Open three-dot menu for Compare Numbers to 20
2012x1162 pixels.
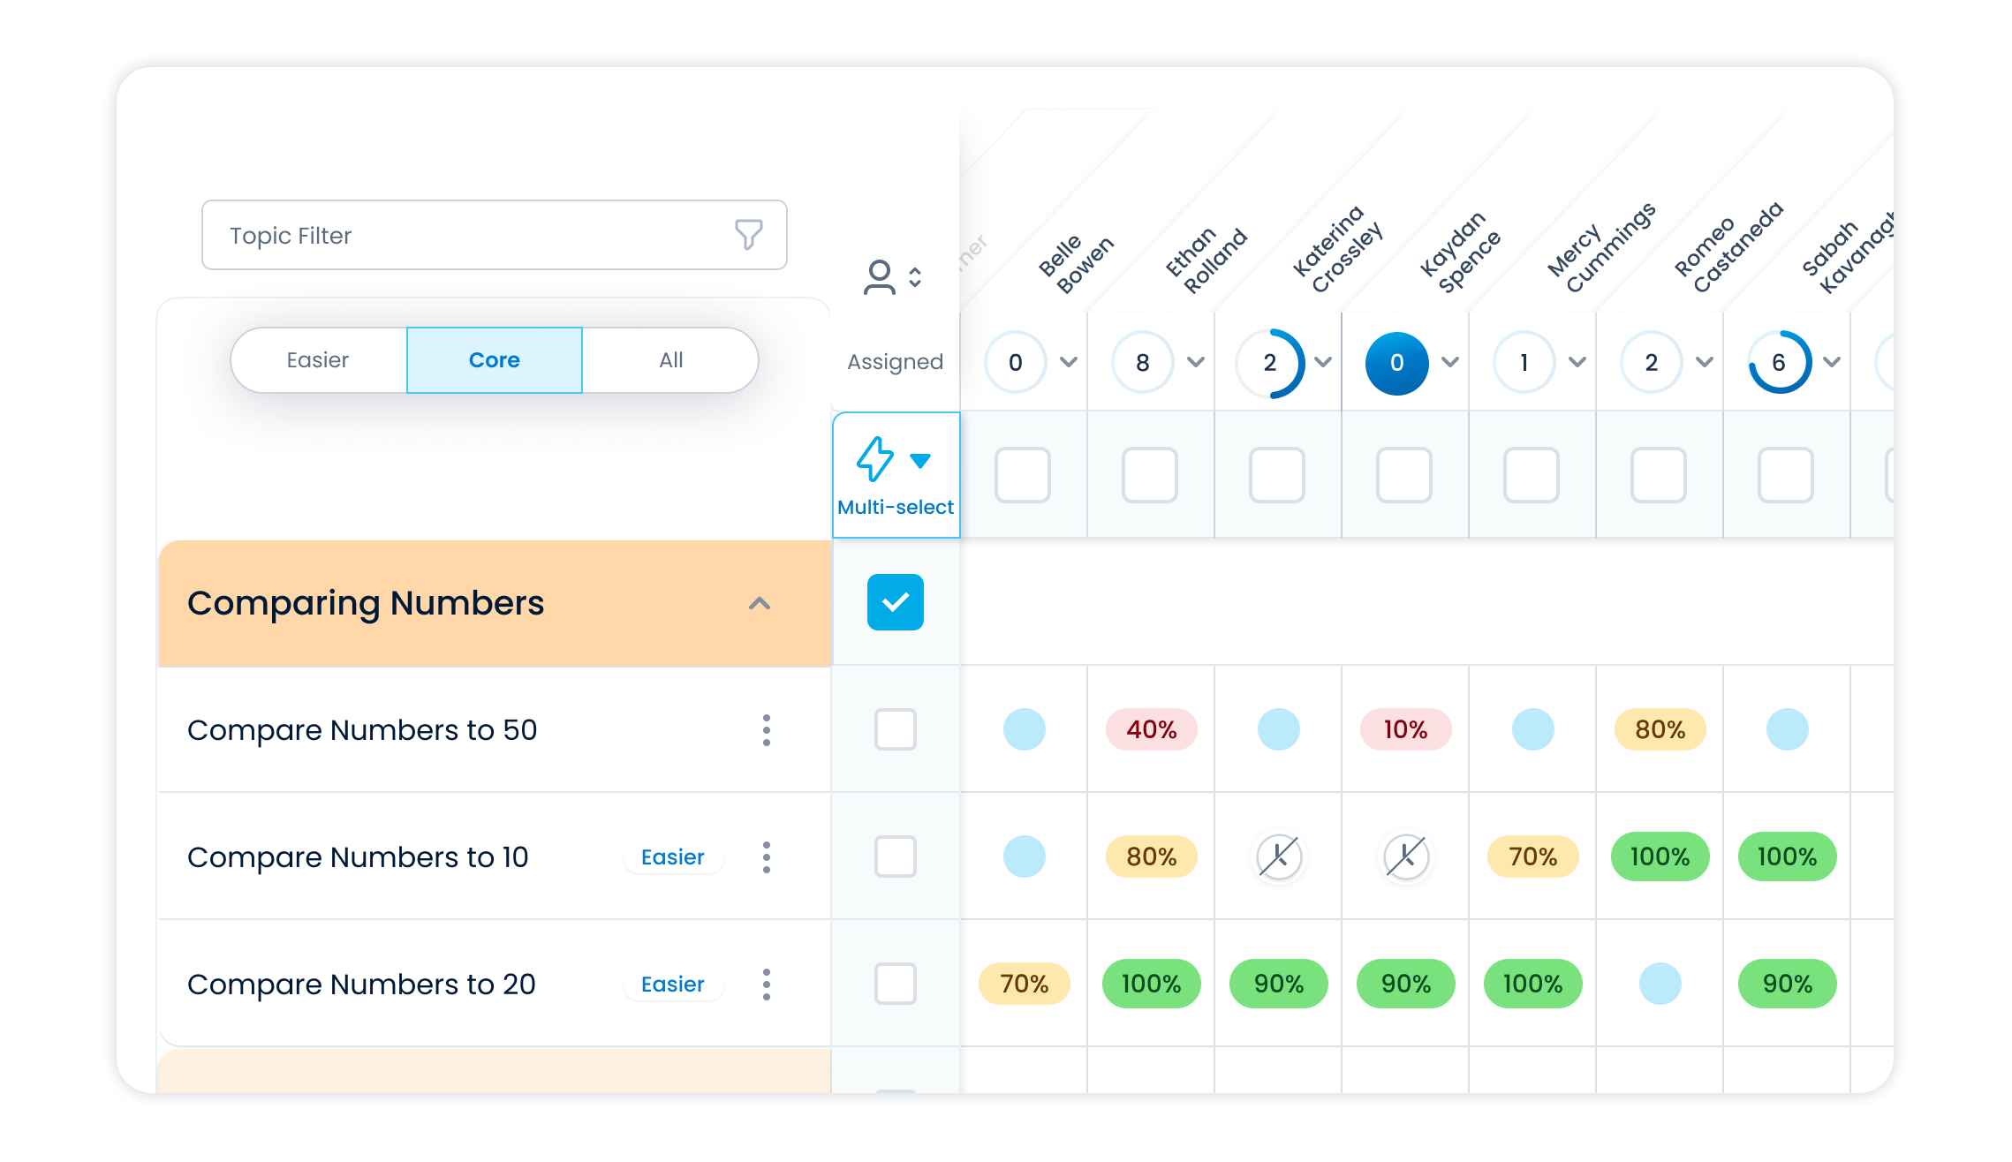(766, 985)
